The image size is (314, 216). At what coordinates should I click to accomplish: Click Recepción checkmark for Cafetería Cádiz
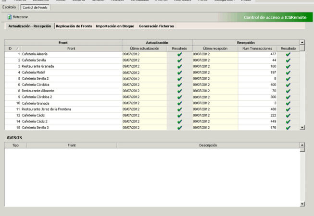coord(288,115)
